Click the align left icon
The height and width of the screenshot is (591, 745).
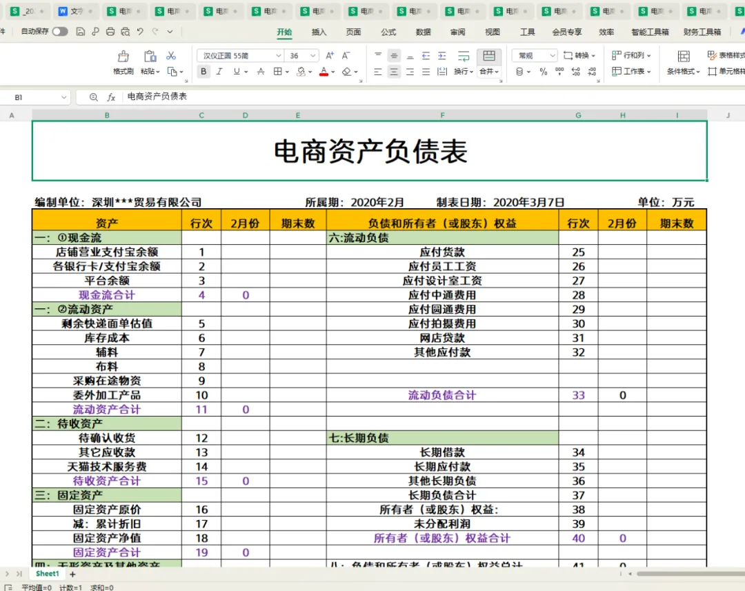pyautogui.click(x=378, y=72)
